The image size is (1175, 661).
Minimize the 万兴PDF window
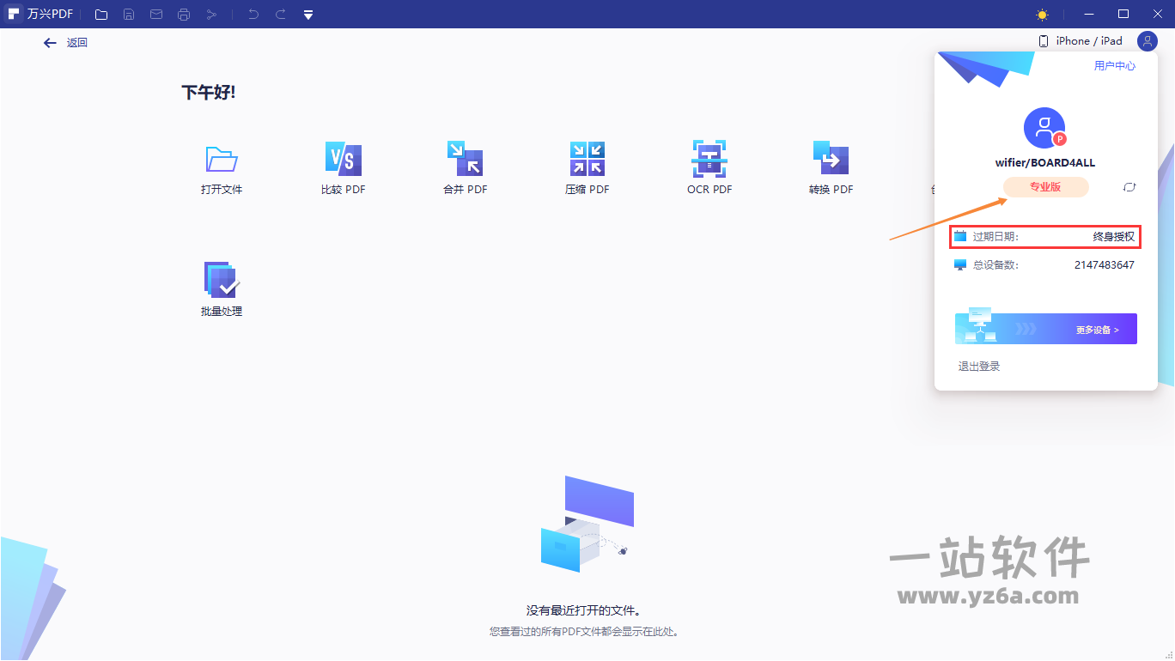[x=1089, y=14]
